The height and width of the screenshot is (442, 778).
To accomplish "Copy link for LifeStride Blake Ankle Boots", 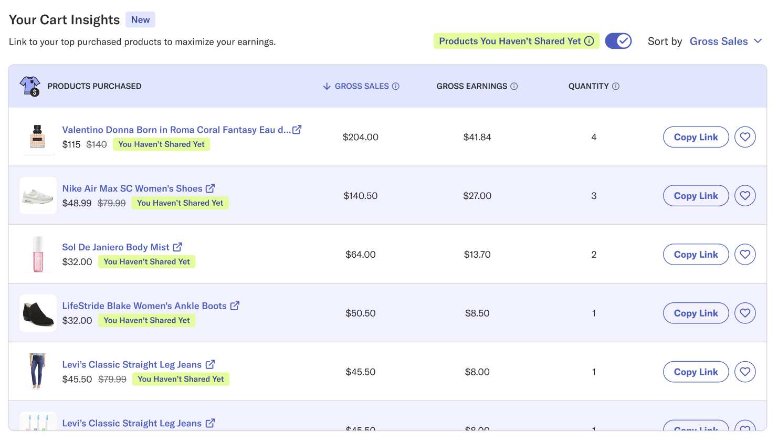I will 696,313.
